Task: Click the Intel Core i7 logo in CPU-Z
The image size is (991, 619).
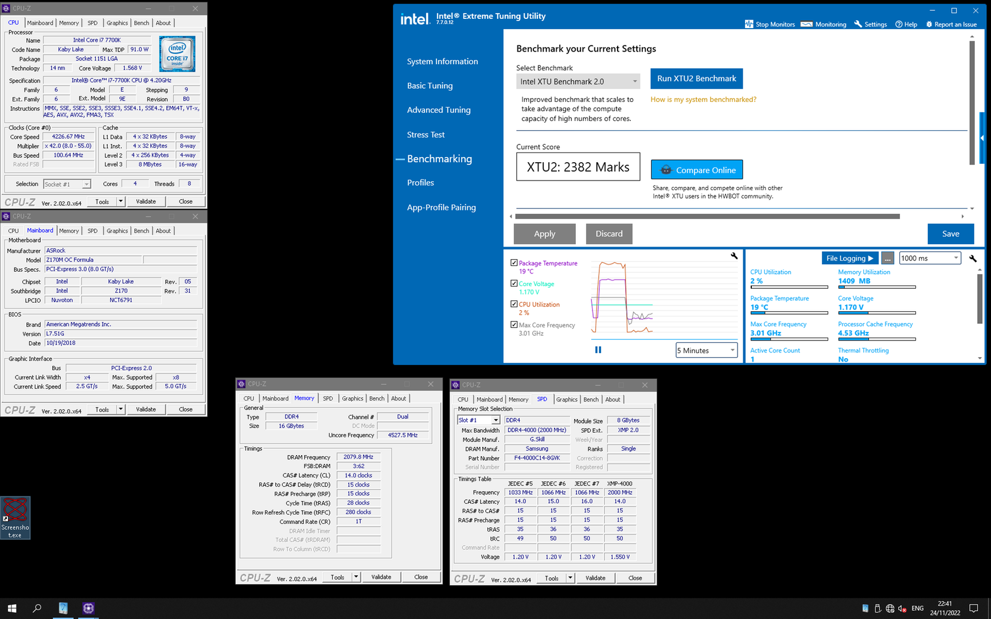Action: point(177,54)
